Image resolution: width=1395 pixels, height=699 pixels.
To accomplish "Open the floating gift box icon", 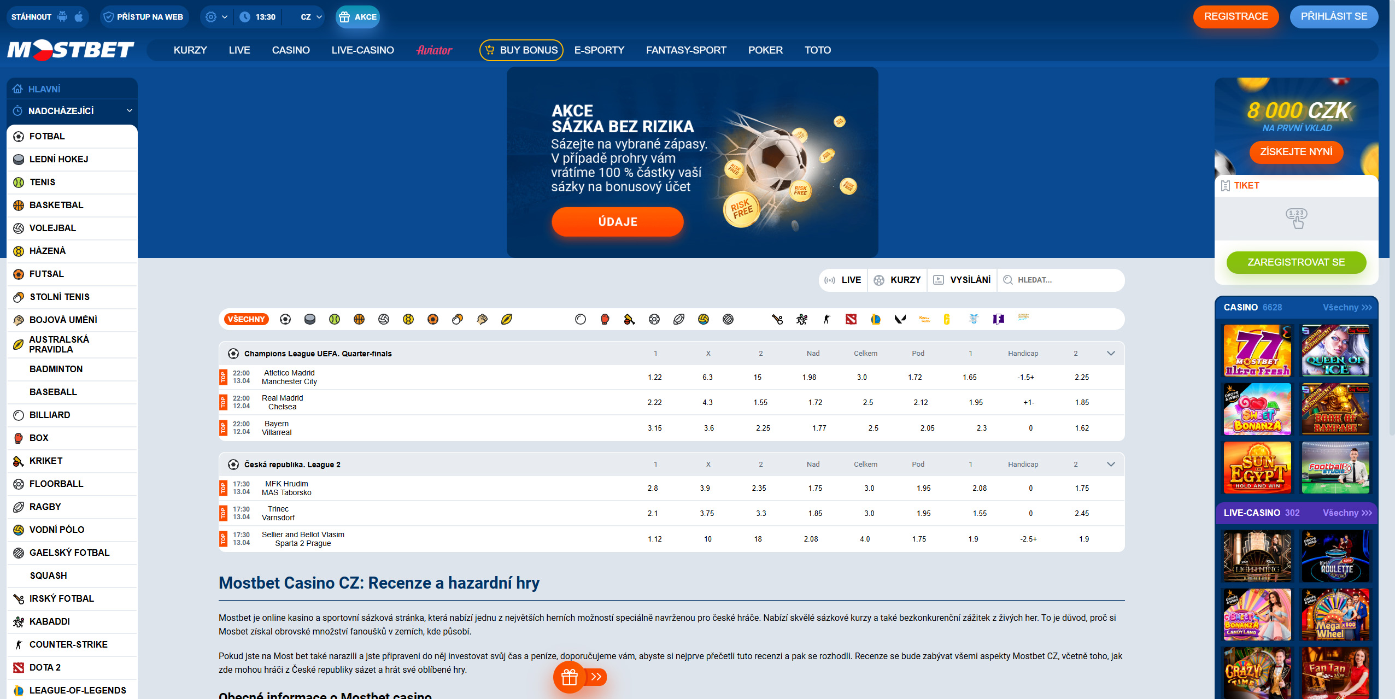I will [570, 677].
